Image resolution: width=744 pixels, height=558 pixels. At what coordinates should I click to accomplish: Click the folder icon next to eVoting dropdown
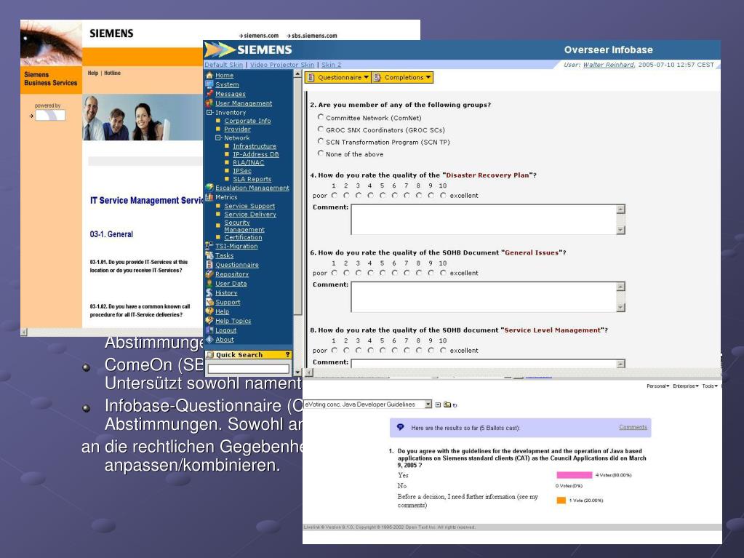click(447, 404)
